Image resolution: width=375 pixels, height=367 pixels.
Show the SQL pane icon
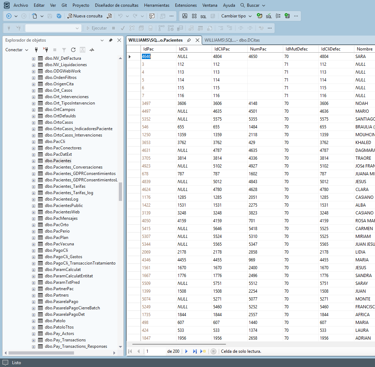(203, 16)
